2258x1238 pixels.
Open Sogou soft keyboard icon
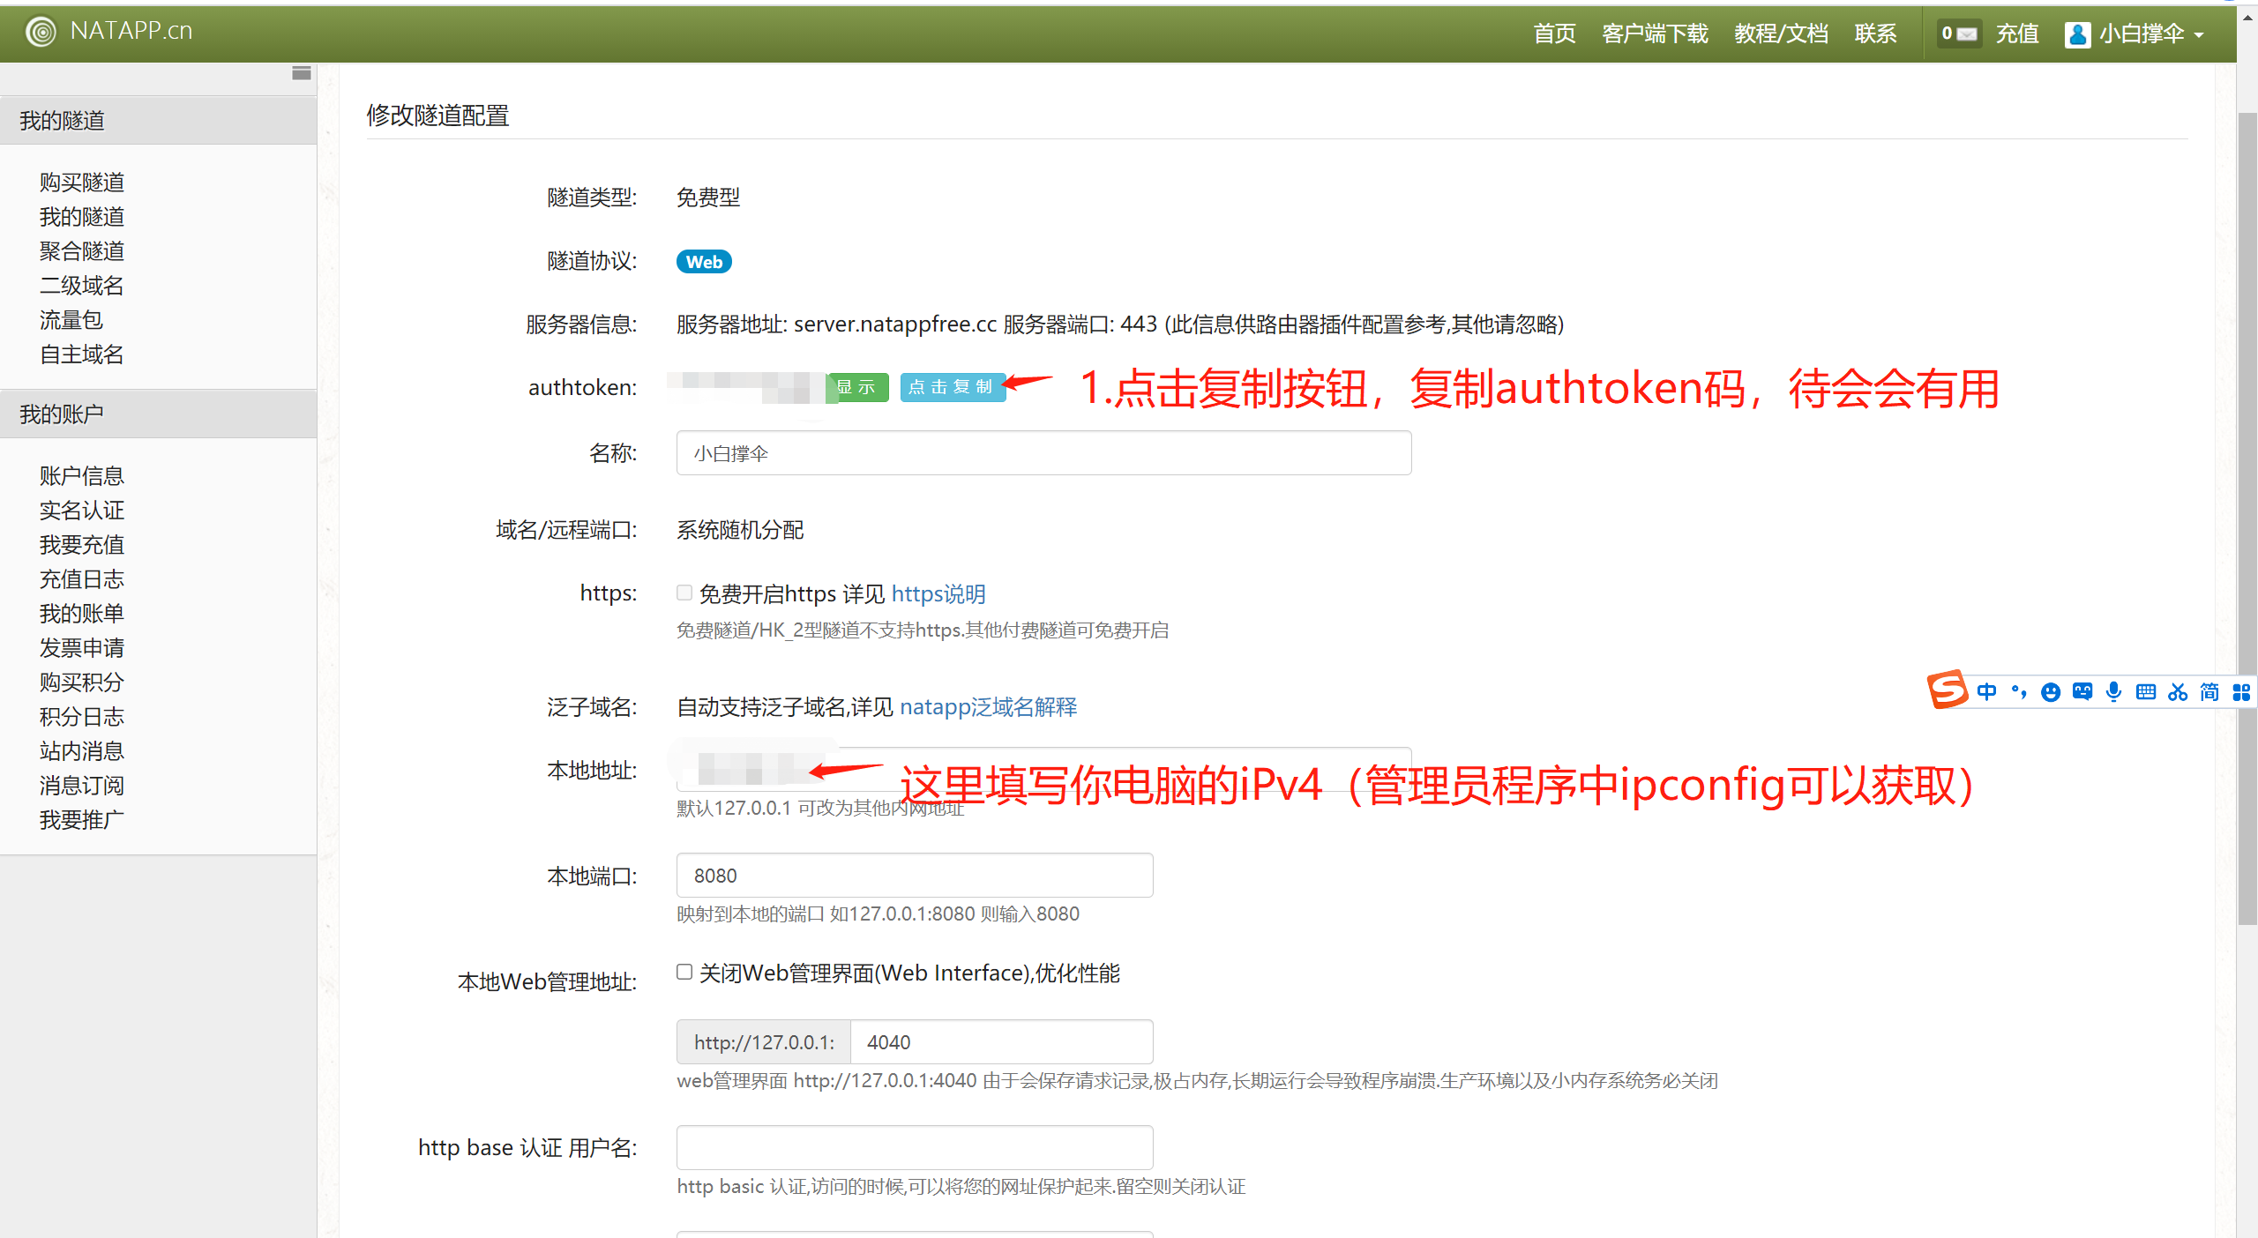pyautogui.click(x=2146, y=692)
